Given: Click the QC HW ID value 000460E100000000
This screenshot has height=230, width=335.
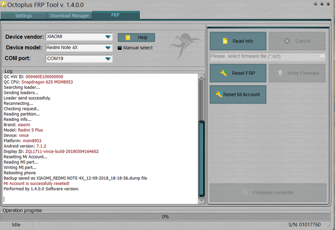Looking at the screenshot, I should (44, 77).
